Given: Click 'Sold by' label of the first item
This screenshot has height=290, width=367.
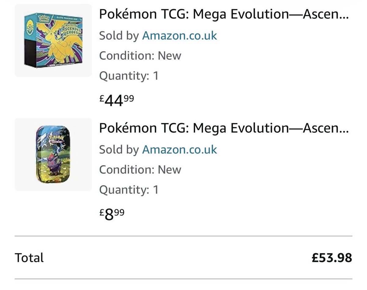Looking at the screenshot, I should click(x=119, y=35).
